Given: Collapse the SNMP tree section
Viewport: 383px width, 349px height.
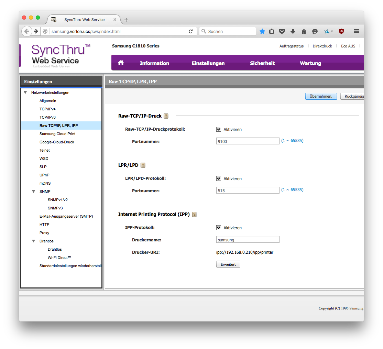Looking at the screenshot, I should pyautogui.click(x=34, y=192).
